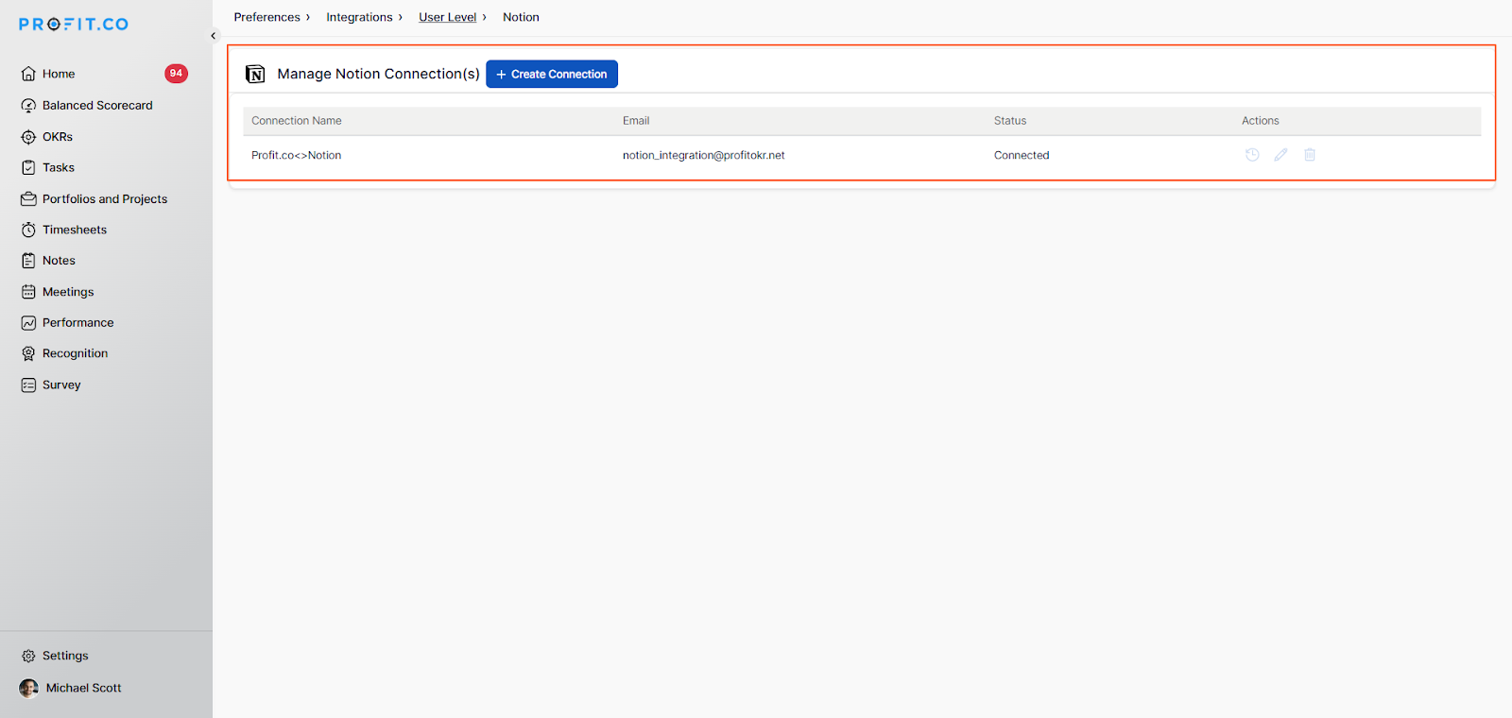This screenshot has height=718, width=1512.
Task: Open Balanced Scorecard section
Action: (97, 106)
